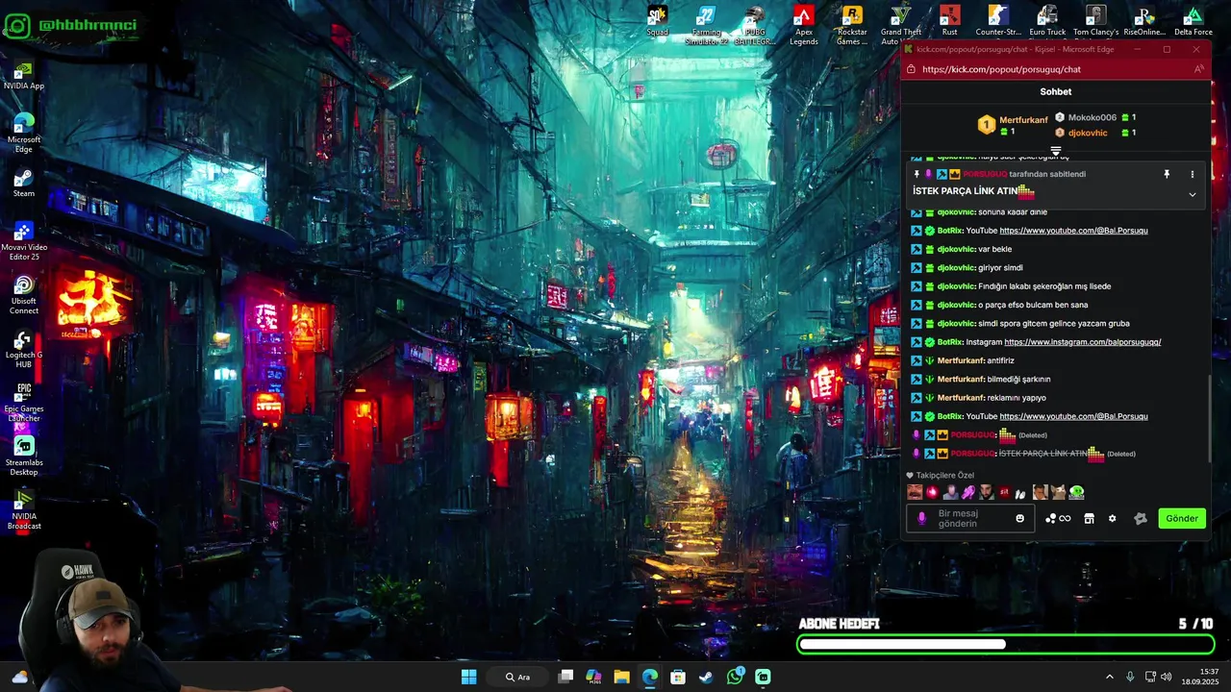Image resolution: width=1231 pixels, height=692 pixels.
Task: Open the emoji picker in message box
Action: point(1020,518)
